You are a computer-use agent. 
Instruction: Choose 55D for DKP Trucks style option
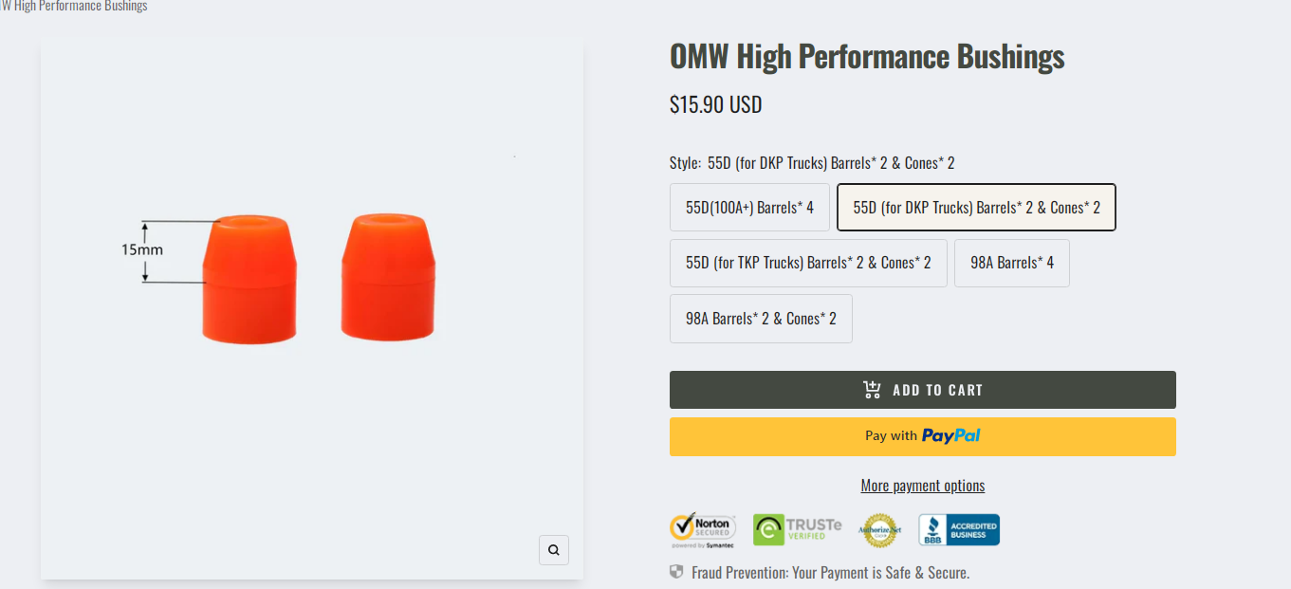tap(976, 208)
